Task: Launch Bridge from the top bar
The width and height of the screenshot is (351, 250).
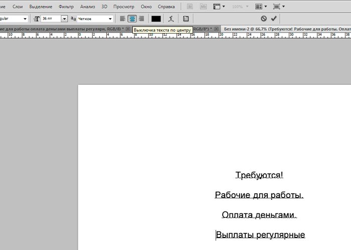Action: tap(191, 7)
